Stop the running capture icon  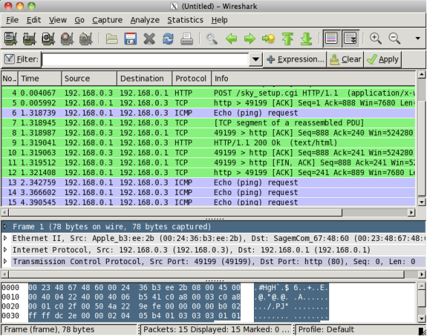pyautogui.click(x=67, y=38)
